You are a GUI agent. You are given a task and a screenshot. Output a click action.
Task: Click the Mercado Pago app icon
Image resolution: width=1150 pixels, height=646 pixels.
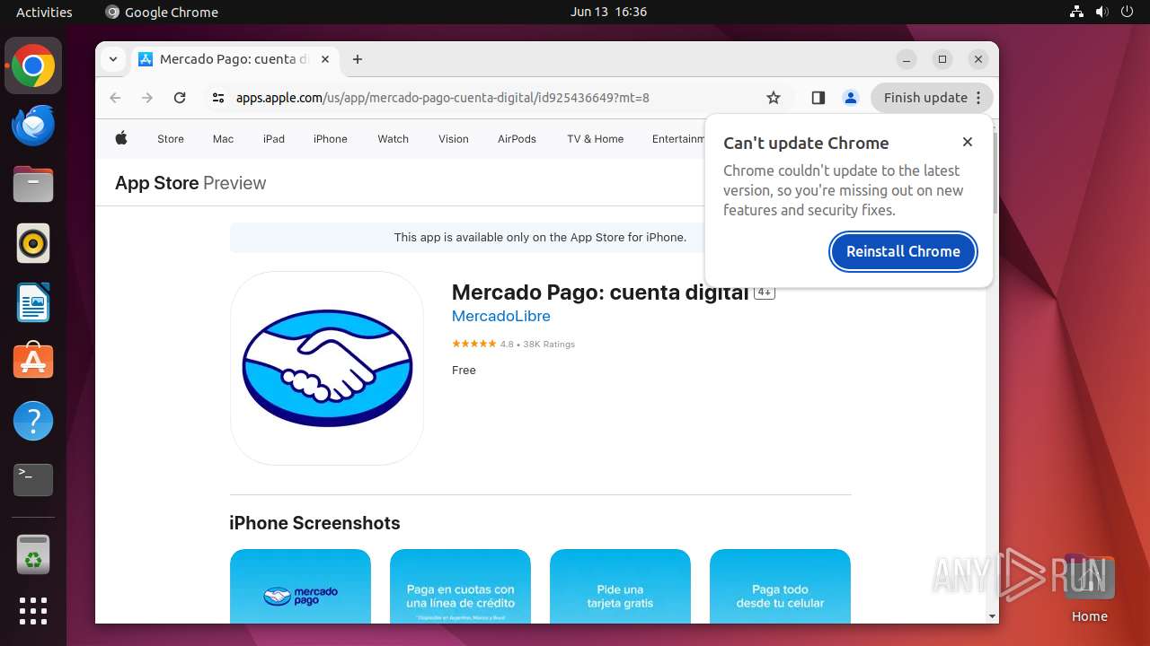[327, 368]
